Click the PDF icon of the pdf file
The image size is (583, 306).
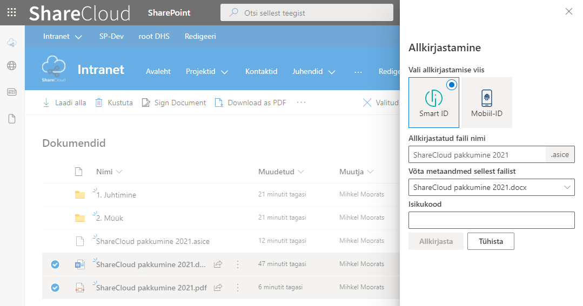click(x=79, y=288)
